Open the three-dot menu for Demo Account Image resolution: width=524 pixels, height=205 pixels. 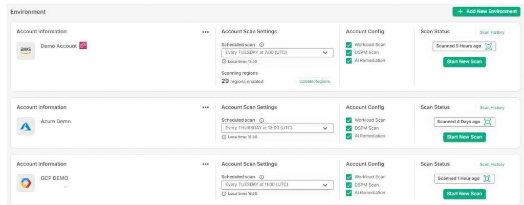coord(206,32)
